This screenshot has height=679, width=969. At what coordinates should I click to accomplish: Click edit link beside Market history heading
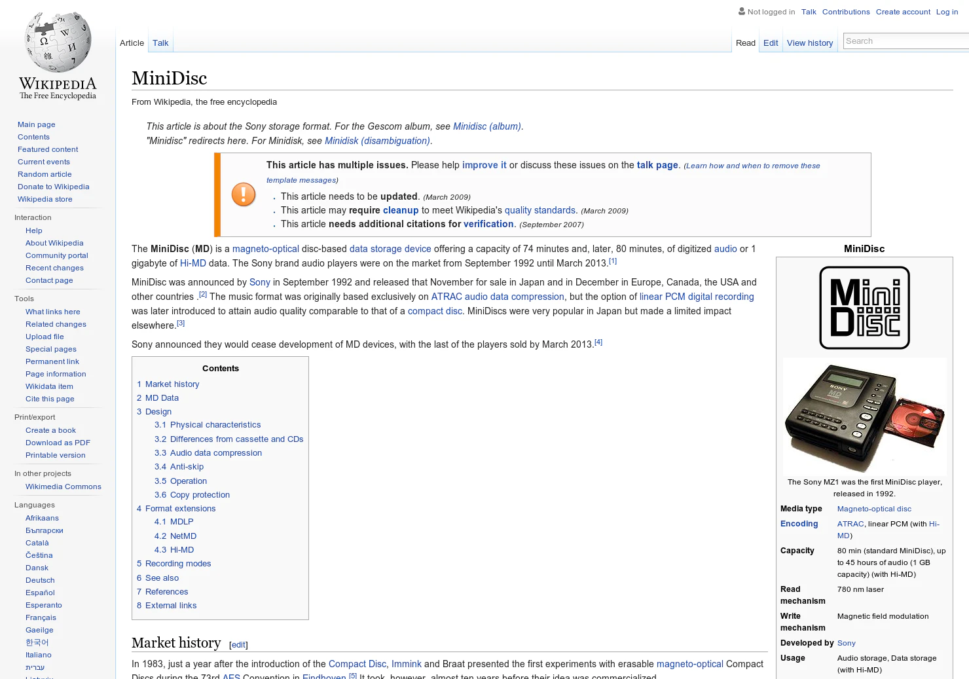[238, 645]
